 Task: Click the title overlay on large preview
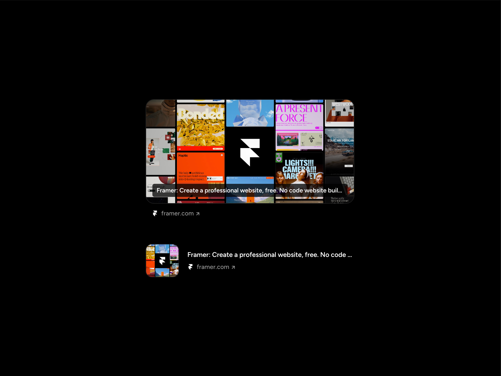(x=249, y=190)
